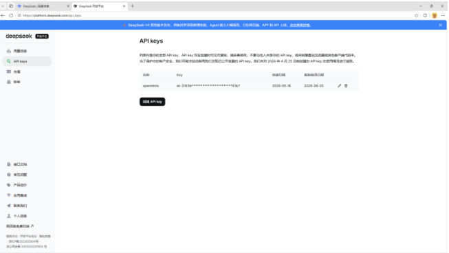Click the creation date 2026-05-18
The width and height of the screenshot is (449, 253).
tap(281, 86)
